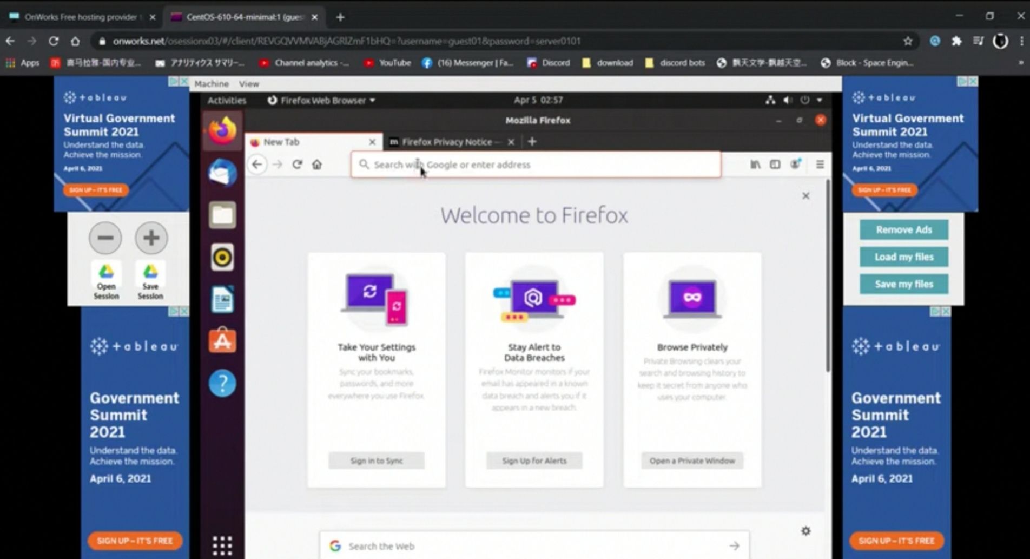Open Ubuntu Software store icon
The image size is (1030, 559).
coord(222,341)
